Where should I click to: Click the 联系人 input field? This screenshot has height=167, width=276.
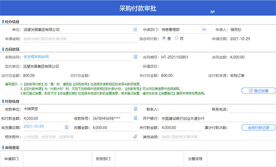click(x=184, y=109)
